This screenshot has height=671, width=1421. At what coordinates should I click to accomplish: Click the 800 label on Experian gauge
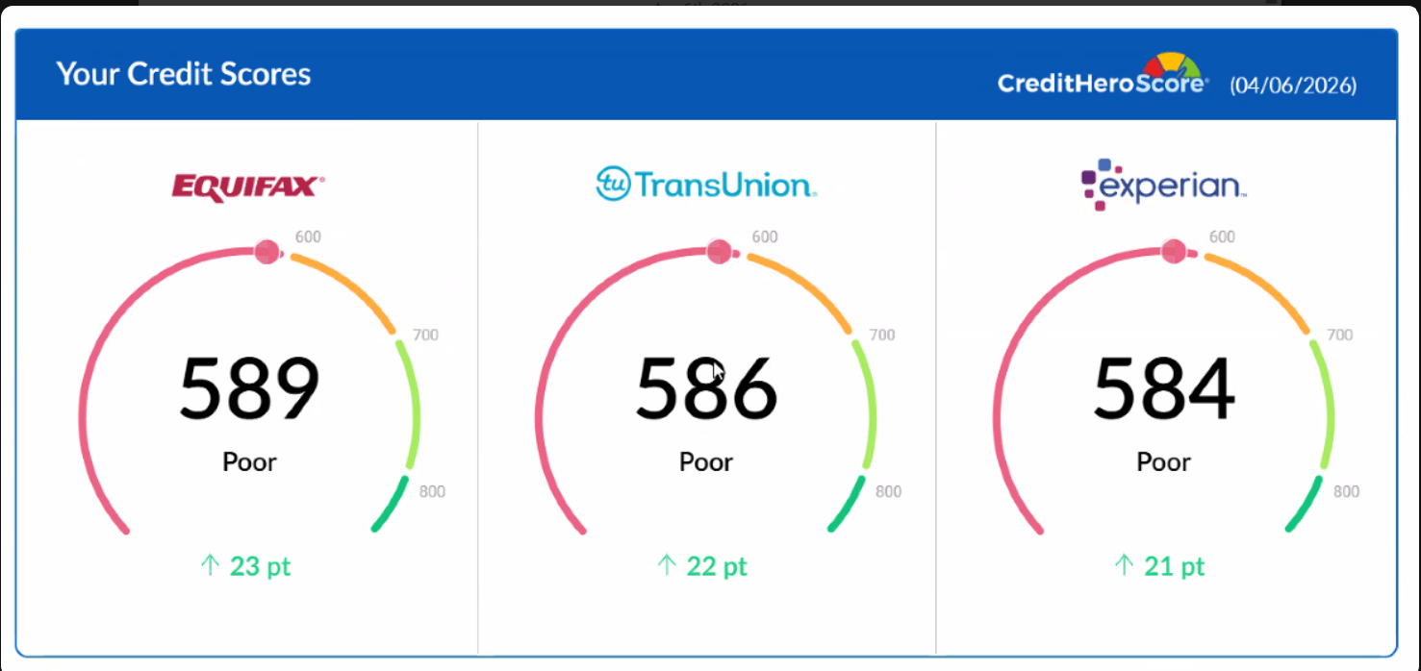[1346, 491]
